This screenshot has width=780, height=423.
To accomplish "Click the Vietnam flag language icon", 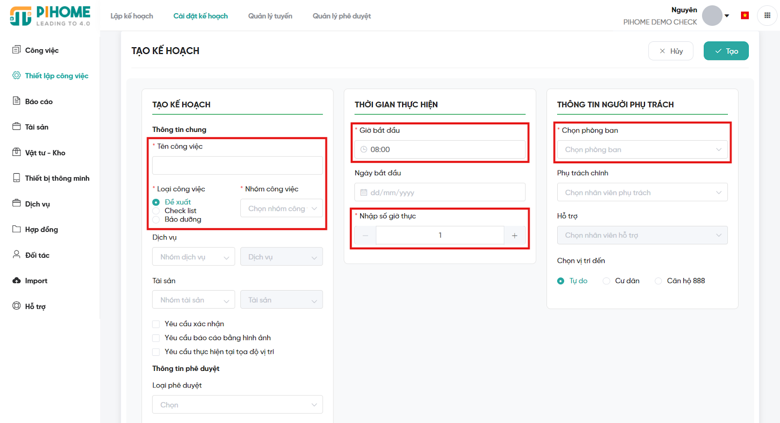I will [x=744, y=16].
